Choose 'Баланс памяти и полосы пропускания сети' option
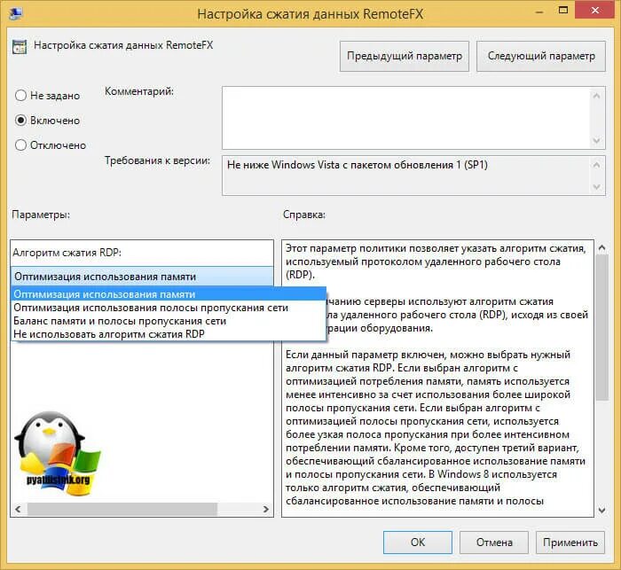This screenshot has width=621, height=570. tap(169, 321)
